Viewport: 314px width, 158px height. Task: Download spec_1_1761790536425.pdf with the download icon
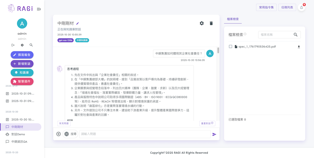299,47
